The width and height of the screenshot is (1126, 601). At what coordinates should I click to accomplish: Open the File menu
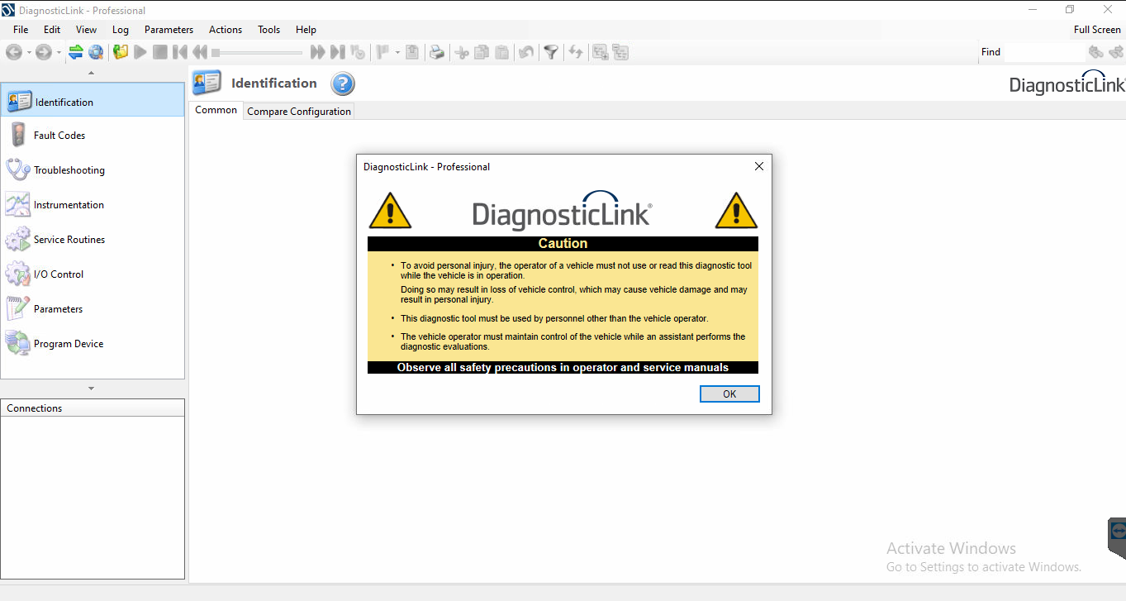21,30
